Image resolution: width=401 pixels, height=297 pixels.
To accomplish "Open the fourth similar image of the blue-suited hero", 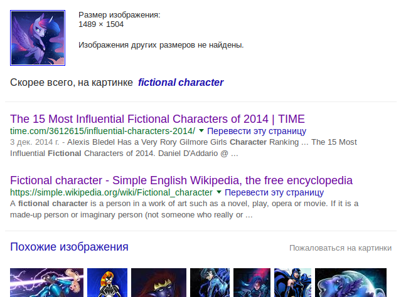I will 210,283.
